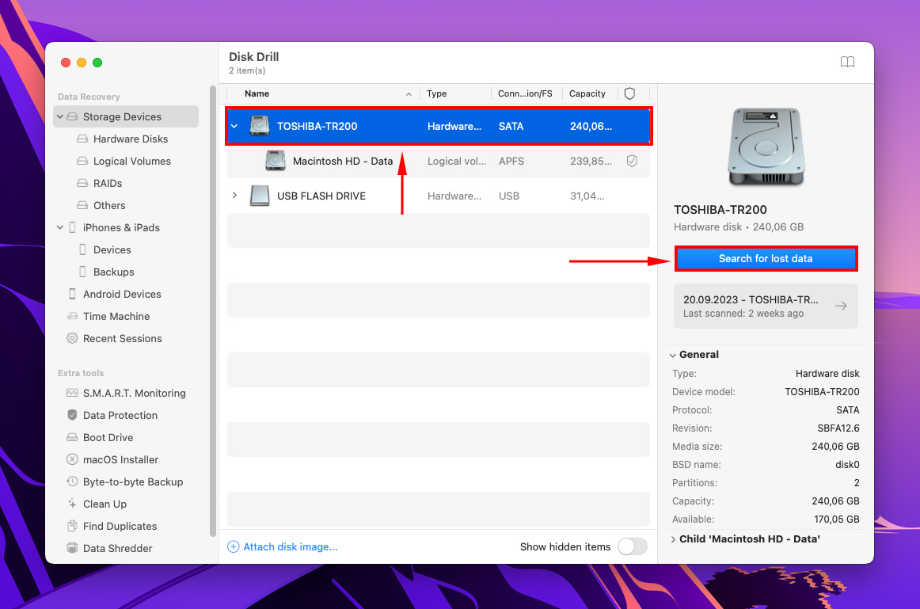Click the Others sidebar icon
The width and height of the screenshot is (920, 609).
tap(82, 205)
